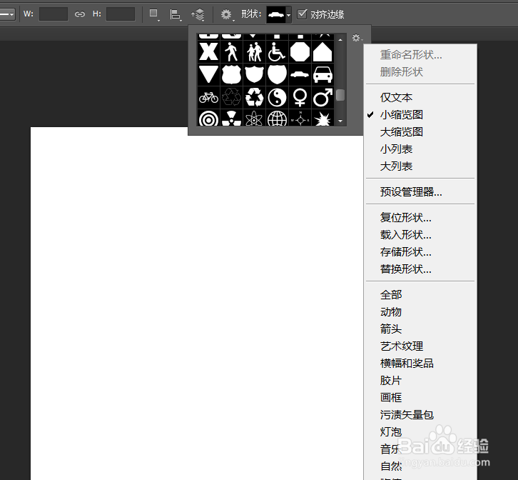Select the side-view car shape in grid
518x480 pixels.
[x=300, y=74]
